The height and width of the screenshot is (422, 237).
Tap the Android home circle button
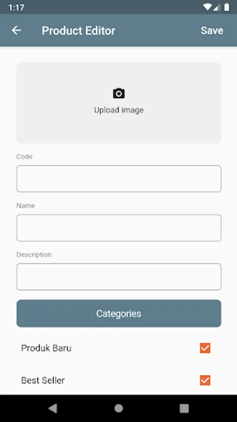(118, 408)
